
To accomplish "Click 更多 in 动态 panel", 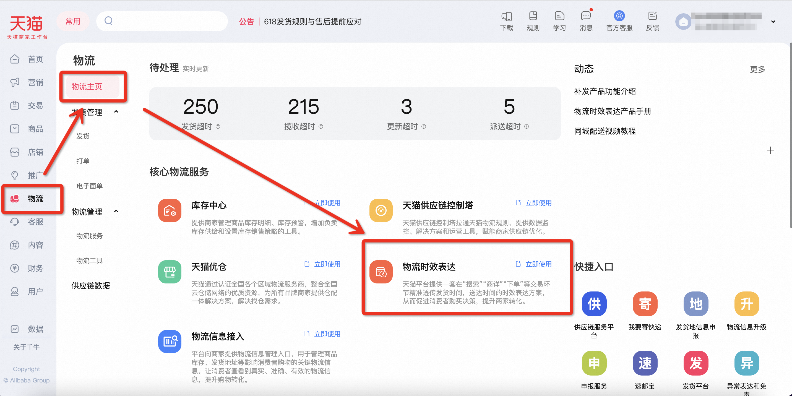I will (757, 69).
